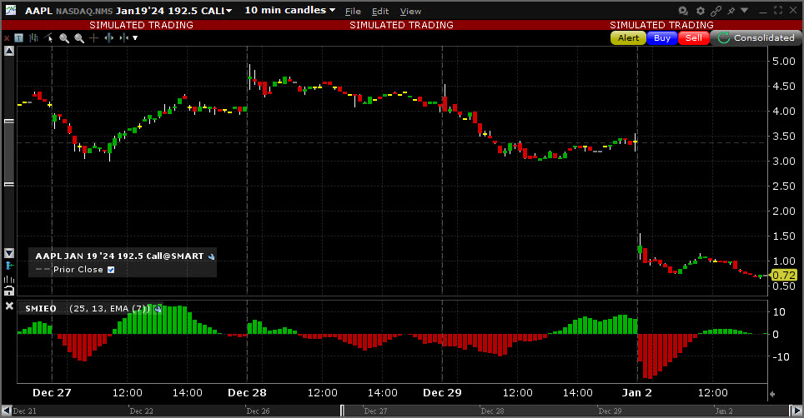
Task: Click the Dec 29 date label on time axis
Action: (442, 393)
